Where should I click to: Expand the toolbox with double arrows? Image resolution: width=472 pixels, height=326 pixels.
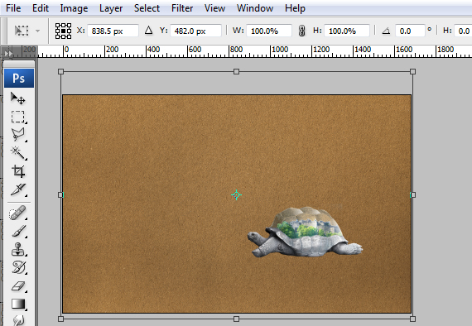click(x=7, y=54)
